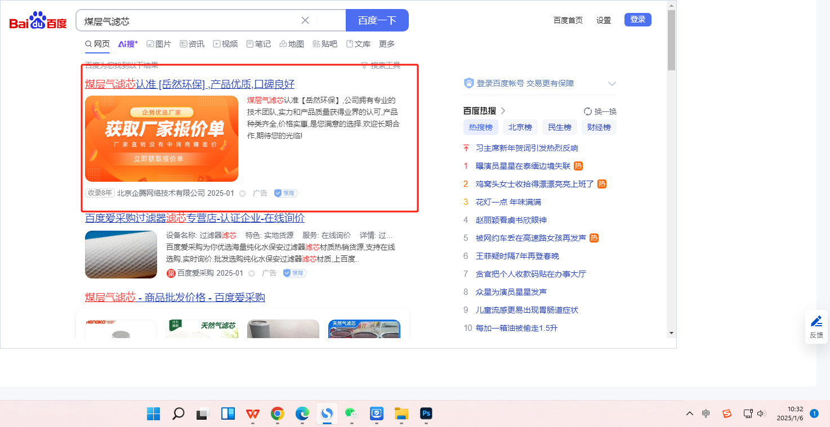830x427 pixels.
Task: Go to the 视频 tab
Action: [225, 44]
